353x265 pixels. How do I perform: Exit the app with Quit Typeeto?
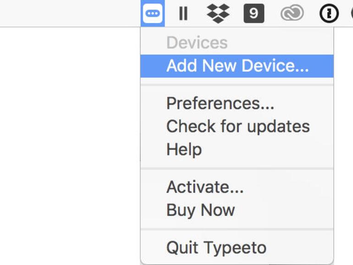coord(216,248)
